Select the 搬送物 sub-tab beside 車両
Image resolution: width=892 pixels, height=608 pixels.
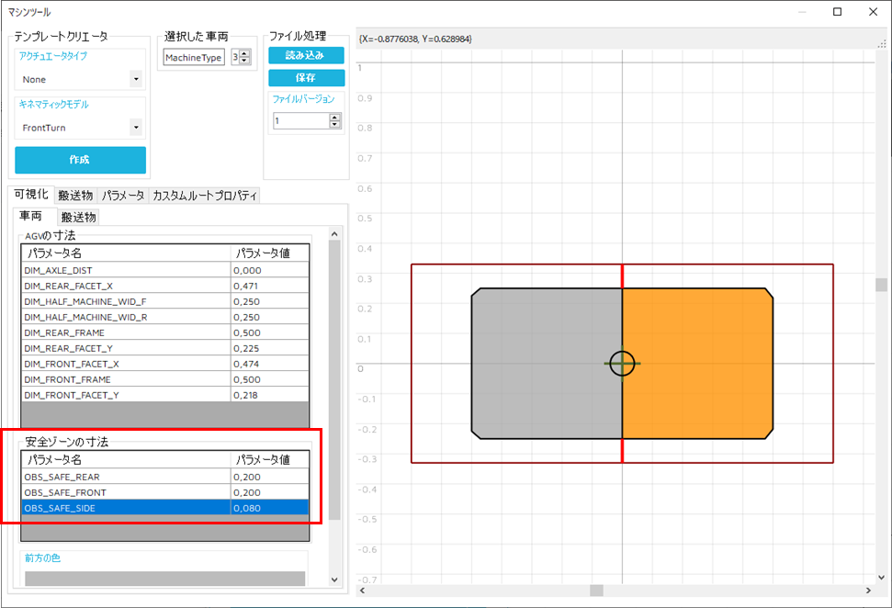79,217
